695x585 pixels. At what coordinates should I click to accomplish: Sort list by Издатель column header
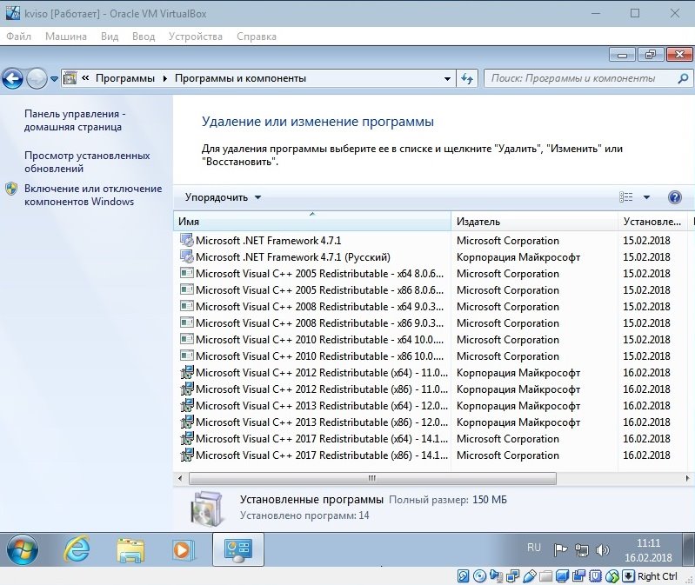[535, 221]
